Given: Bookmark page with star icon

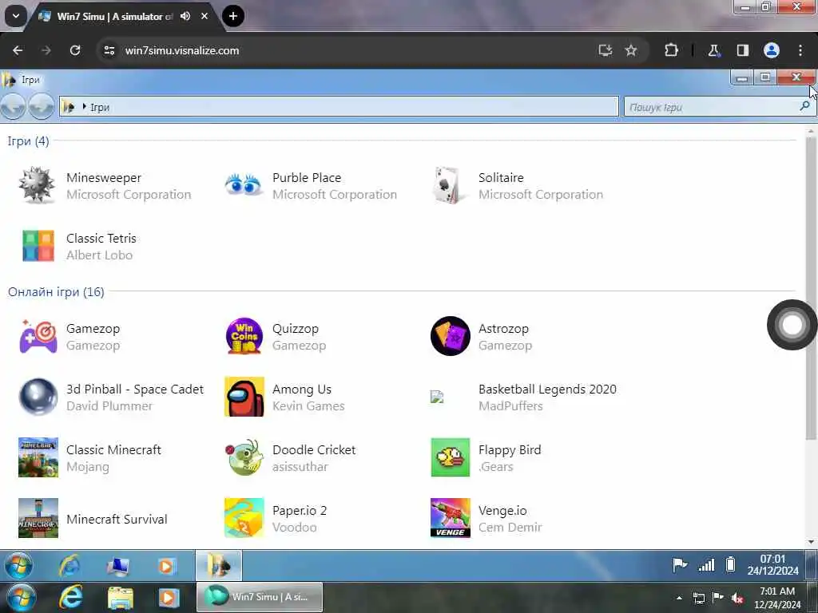Looking at the screenshot, I should [631, 50].
